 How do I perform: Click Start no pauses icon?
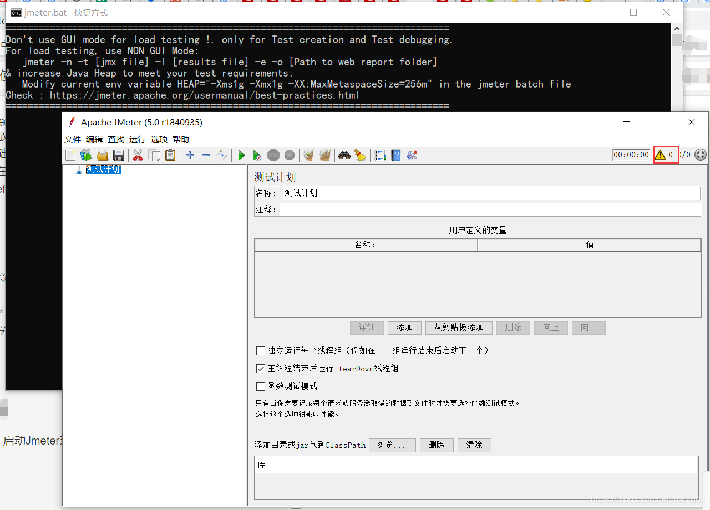click(257, 155)
